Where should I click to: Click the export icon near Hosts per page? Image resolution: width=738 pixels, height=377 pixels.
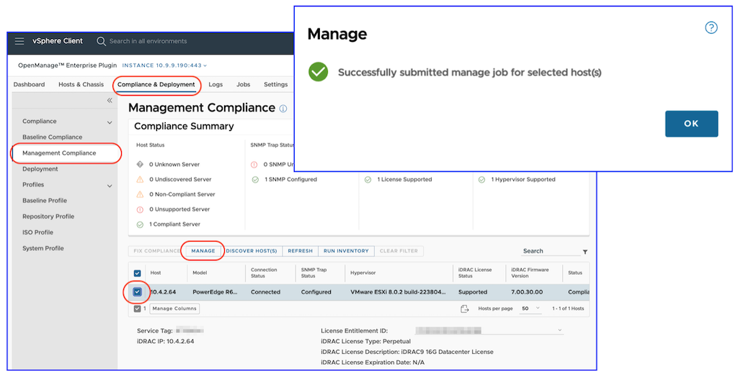(x=465, y=309)
